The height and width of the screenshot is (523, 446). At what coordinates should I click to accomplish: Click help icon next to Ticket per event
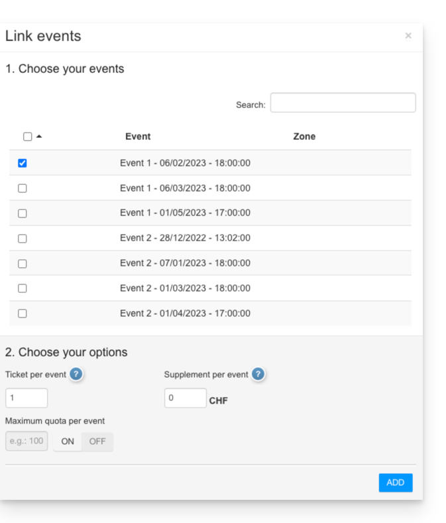pos(76,375)
